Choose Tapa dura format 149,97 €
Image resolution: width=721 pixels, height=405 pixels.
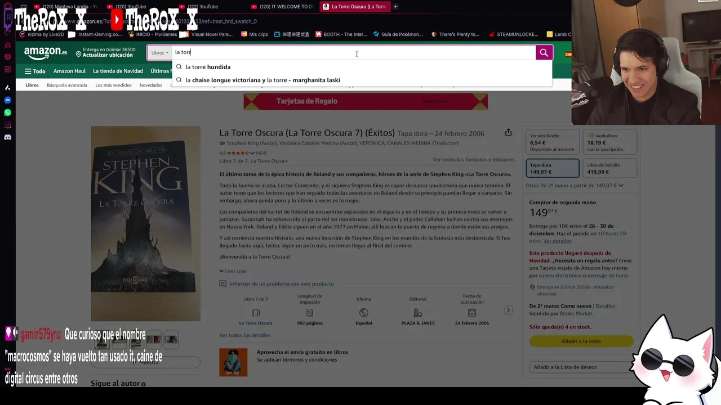point(552,168)
